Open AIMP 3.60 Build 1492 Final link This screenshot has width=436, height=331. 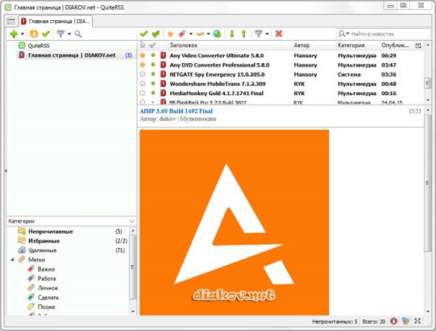(x=177, y=111)
